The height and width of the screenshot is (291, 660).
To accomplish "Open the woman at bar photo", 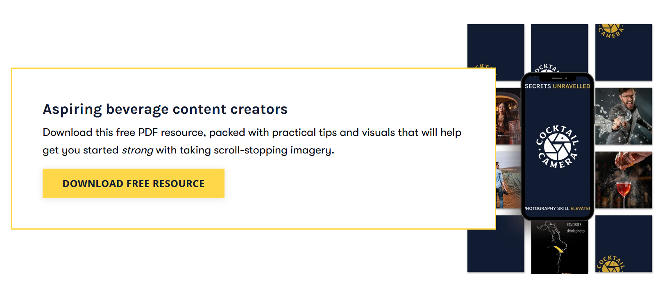I will click(x=508, y=116).
